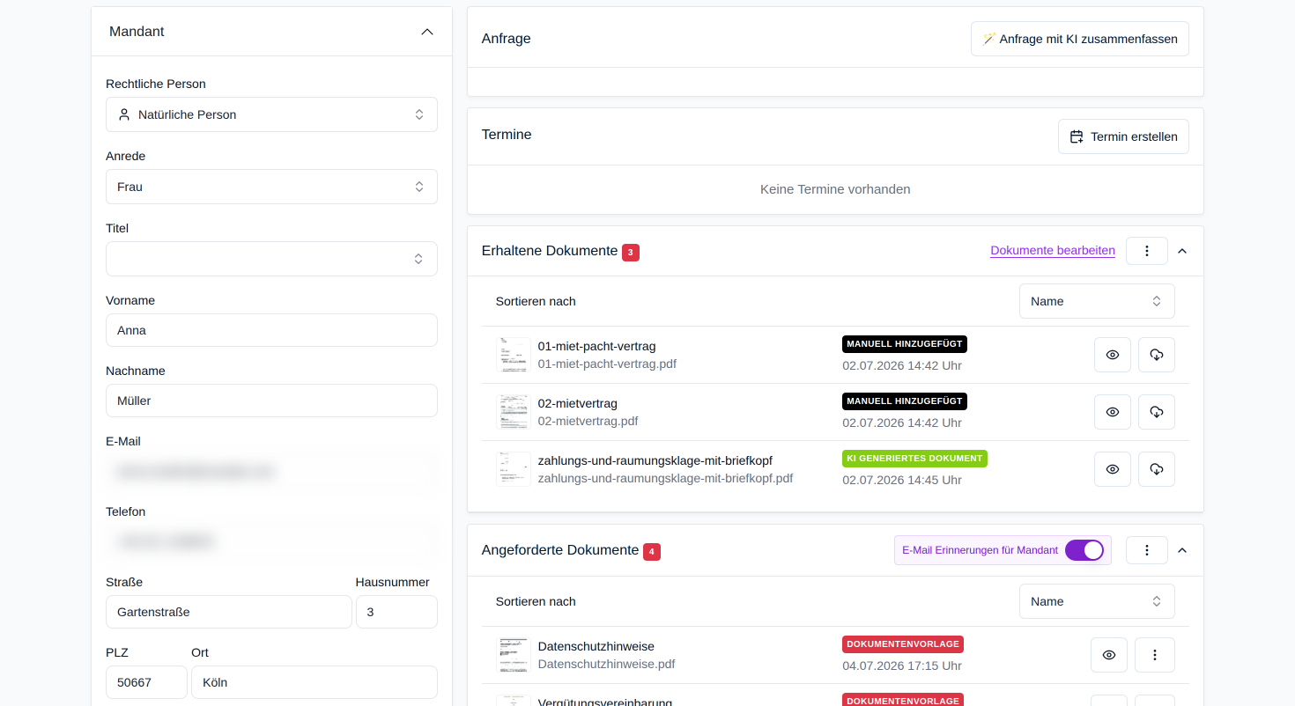
Task: Click timestamp 04.07.2026 17:15 Uhr
Action: coord(902,666)
